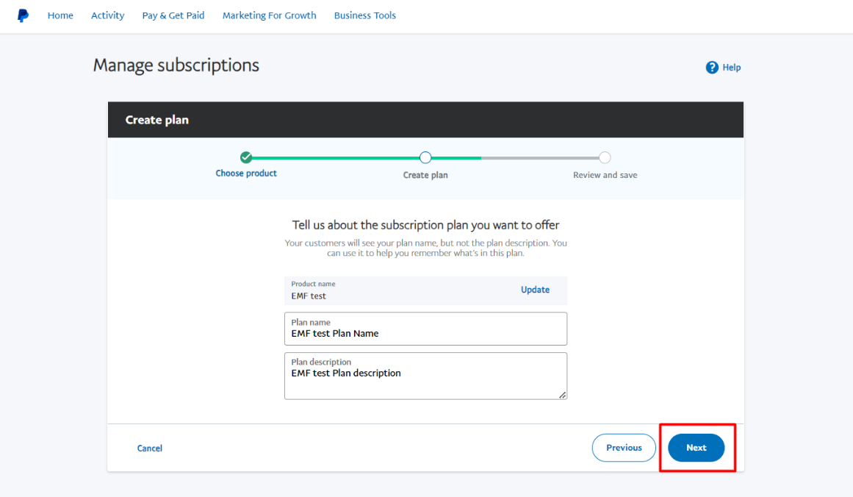Click the Plan description resize handle
This screenshot has width=853, height=497.
(563, 396)
